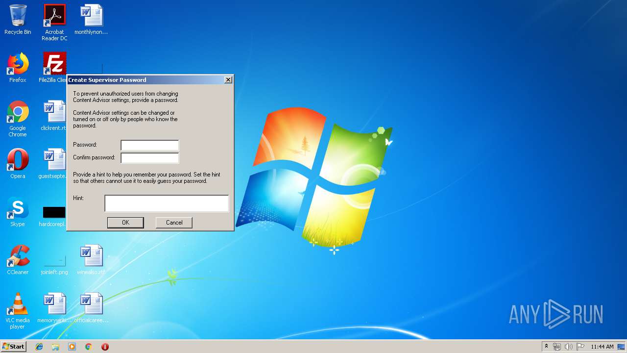Open Windows Explorer from the taskbar
627x353 pixels.
click(55, 347)
